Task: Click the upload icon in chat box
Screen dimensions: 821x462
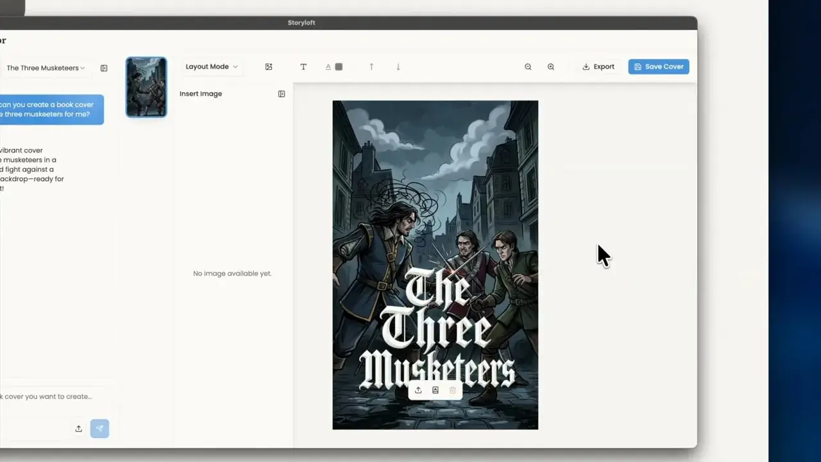Action: click(x=78, y=429)
